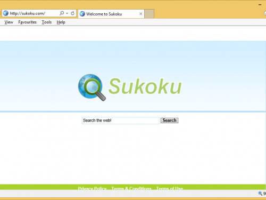The width and height of the screenshot is (266, 200).
Task: Open the Favourites menu
Action: pyautogui.click(x=27, y=22)
